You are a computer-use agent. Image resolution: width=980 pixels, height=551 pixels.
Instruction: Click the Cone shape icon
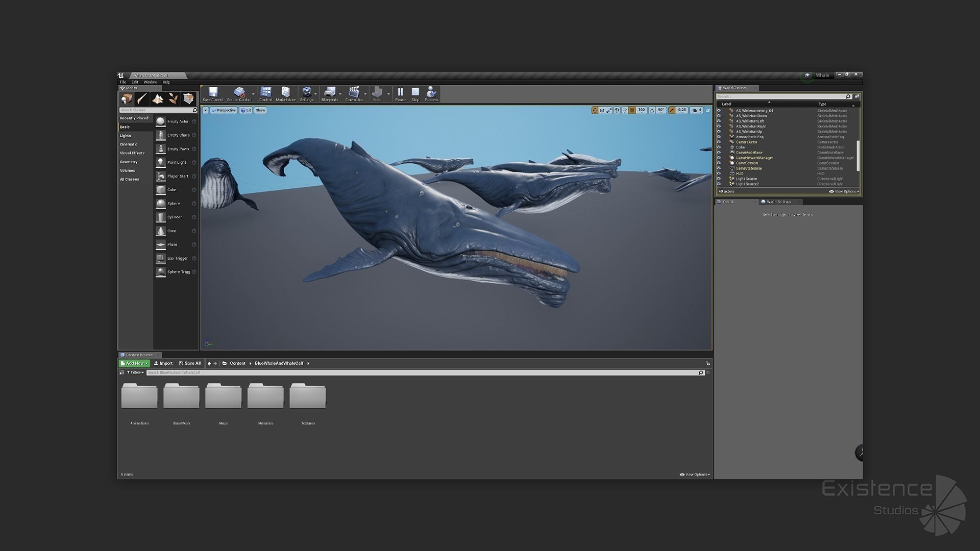pyautogui.click(x=161, y=231)
